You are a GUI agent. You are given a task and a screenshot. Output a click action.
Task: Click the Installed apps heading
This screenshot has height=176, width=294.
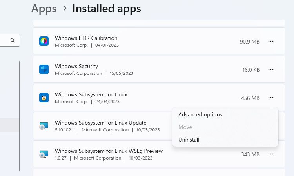pos(107,9)
